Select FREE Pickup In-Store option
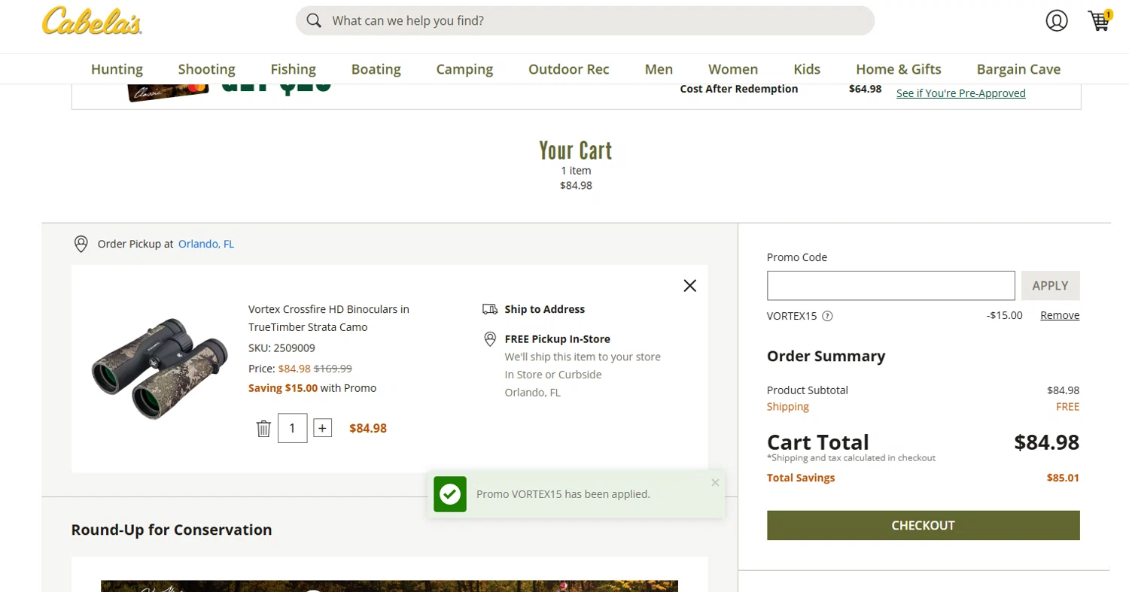 click(557, 339)
